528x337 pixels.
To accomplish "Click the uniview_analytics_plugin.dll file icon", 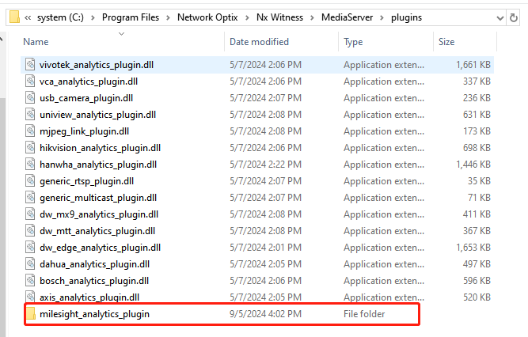I will 30,115.
